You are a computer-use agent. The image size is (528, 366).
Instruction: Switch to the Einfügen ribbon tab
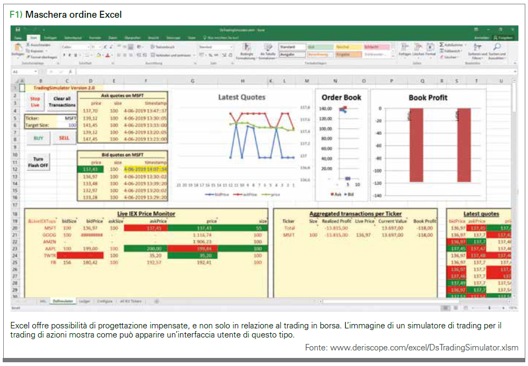51,38
